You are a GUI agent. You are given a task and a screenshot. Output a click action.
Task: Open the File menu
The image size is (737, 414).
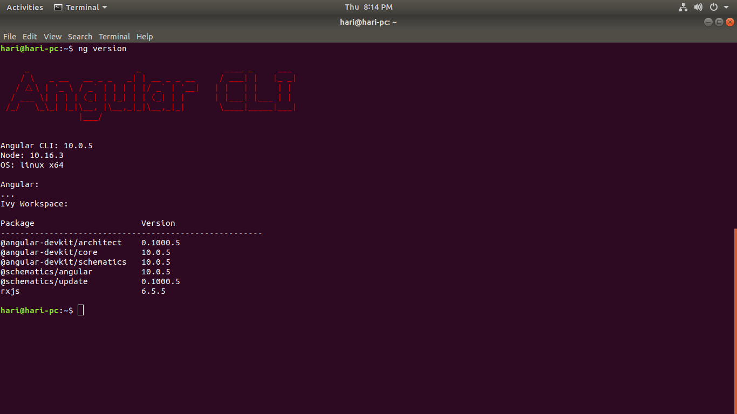point(10,37)
